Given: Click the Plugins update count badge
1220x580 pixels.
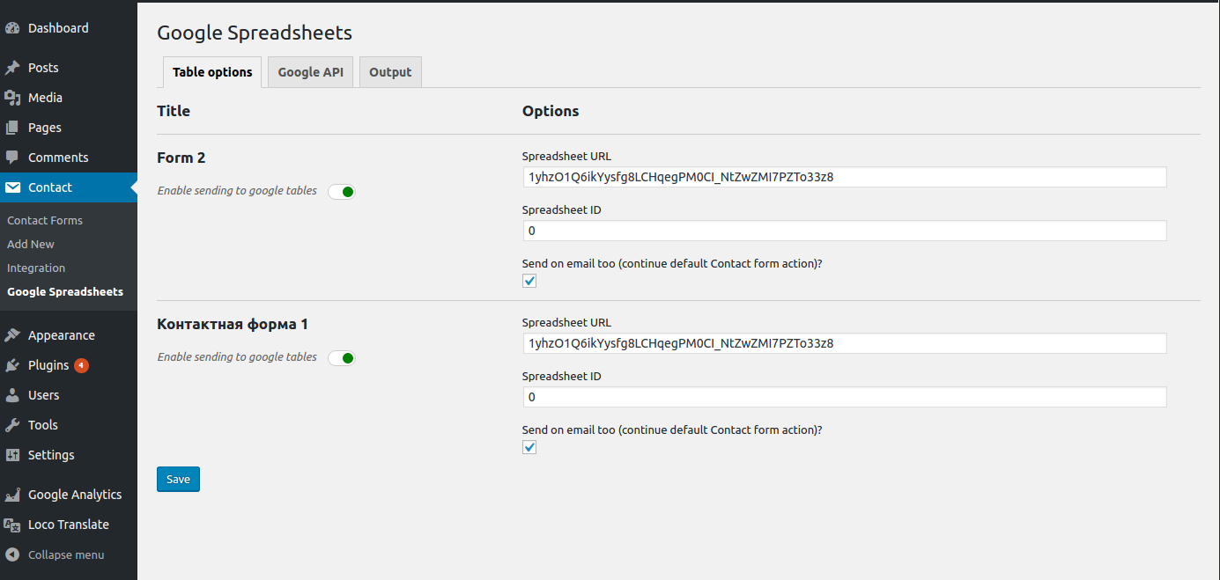Looking at the screenshot, I should tap(81, 365).
